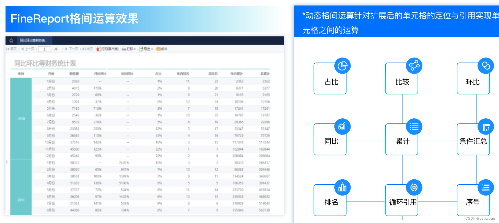Click the 累计 list lines icon
Image resolution: width=499 pixels, height=223 pixels.
click(414, 127)
